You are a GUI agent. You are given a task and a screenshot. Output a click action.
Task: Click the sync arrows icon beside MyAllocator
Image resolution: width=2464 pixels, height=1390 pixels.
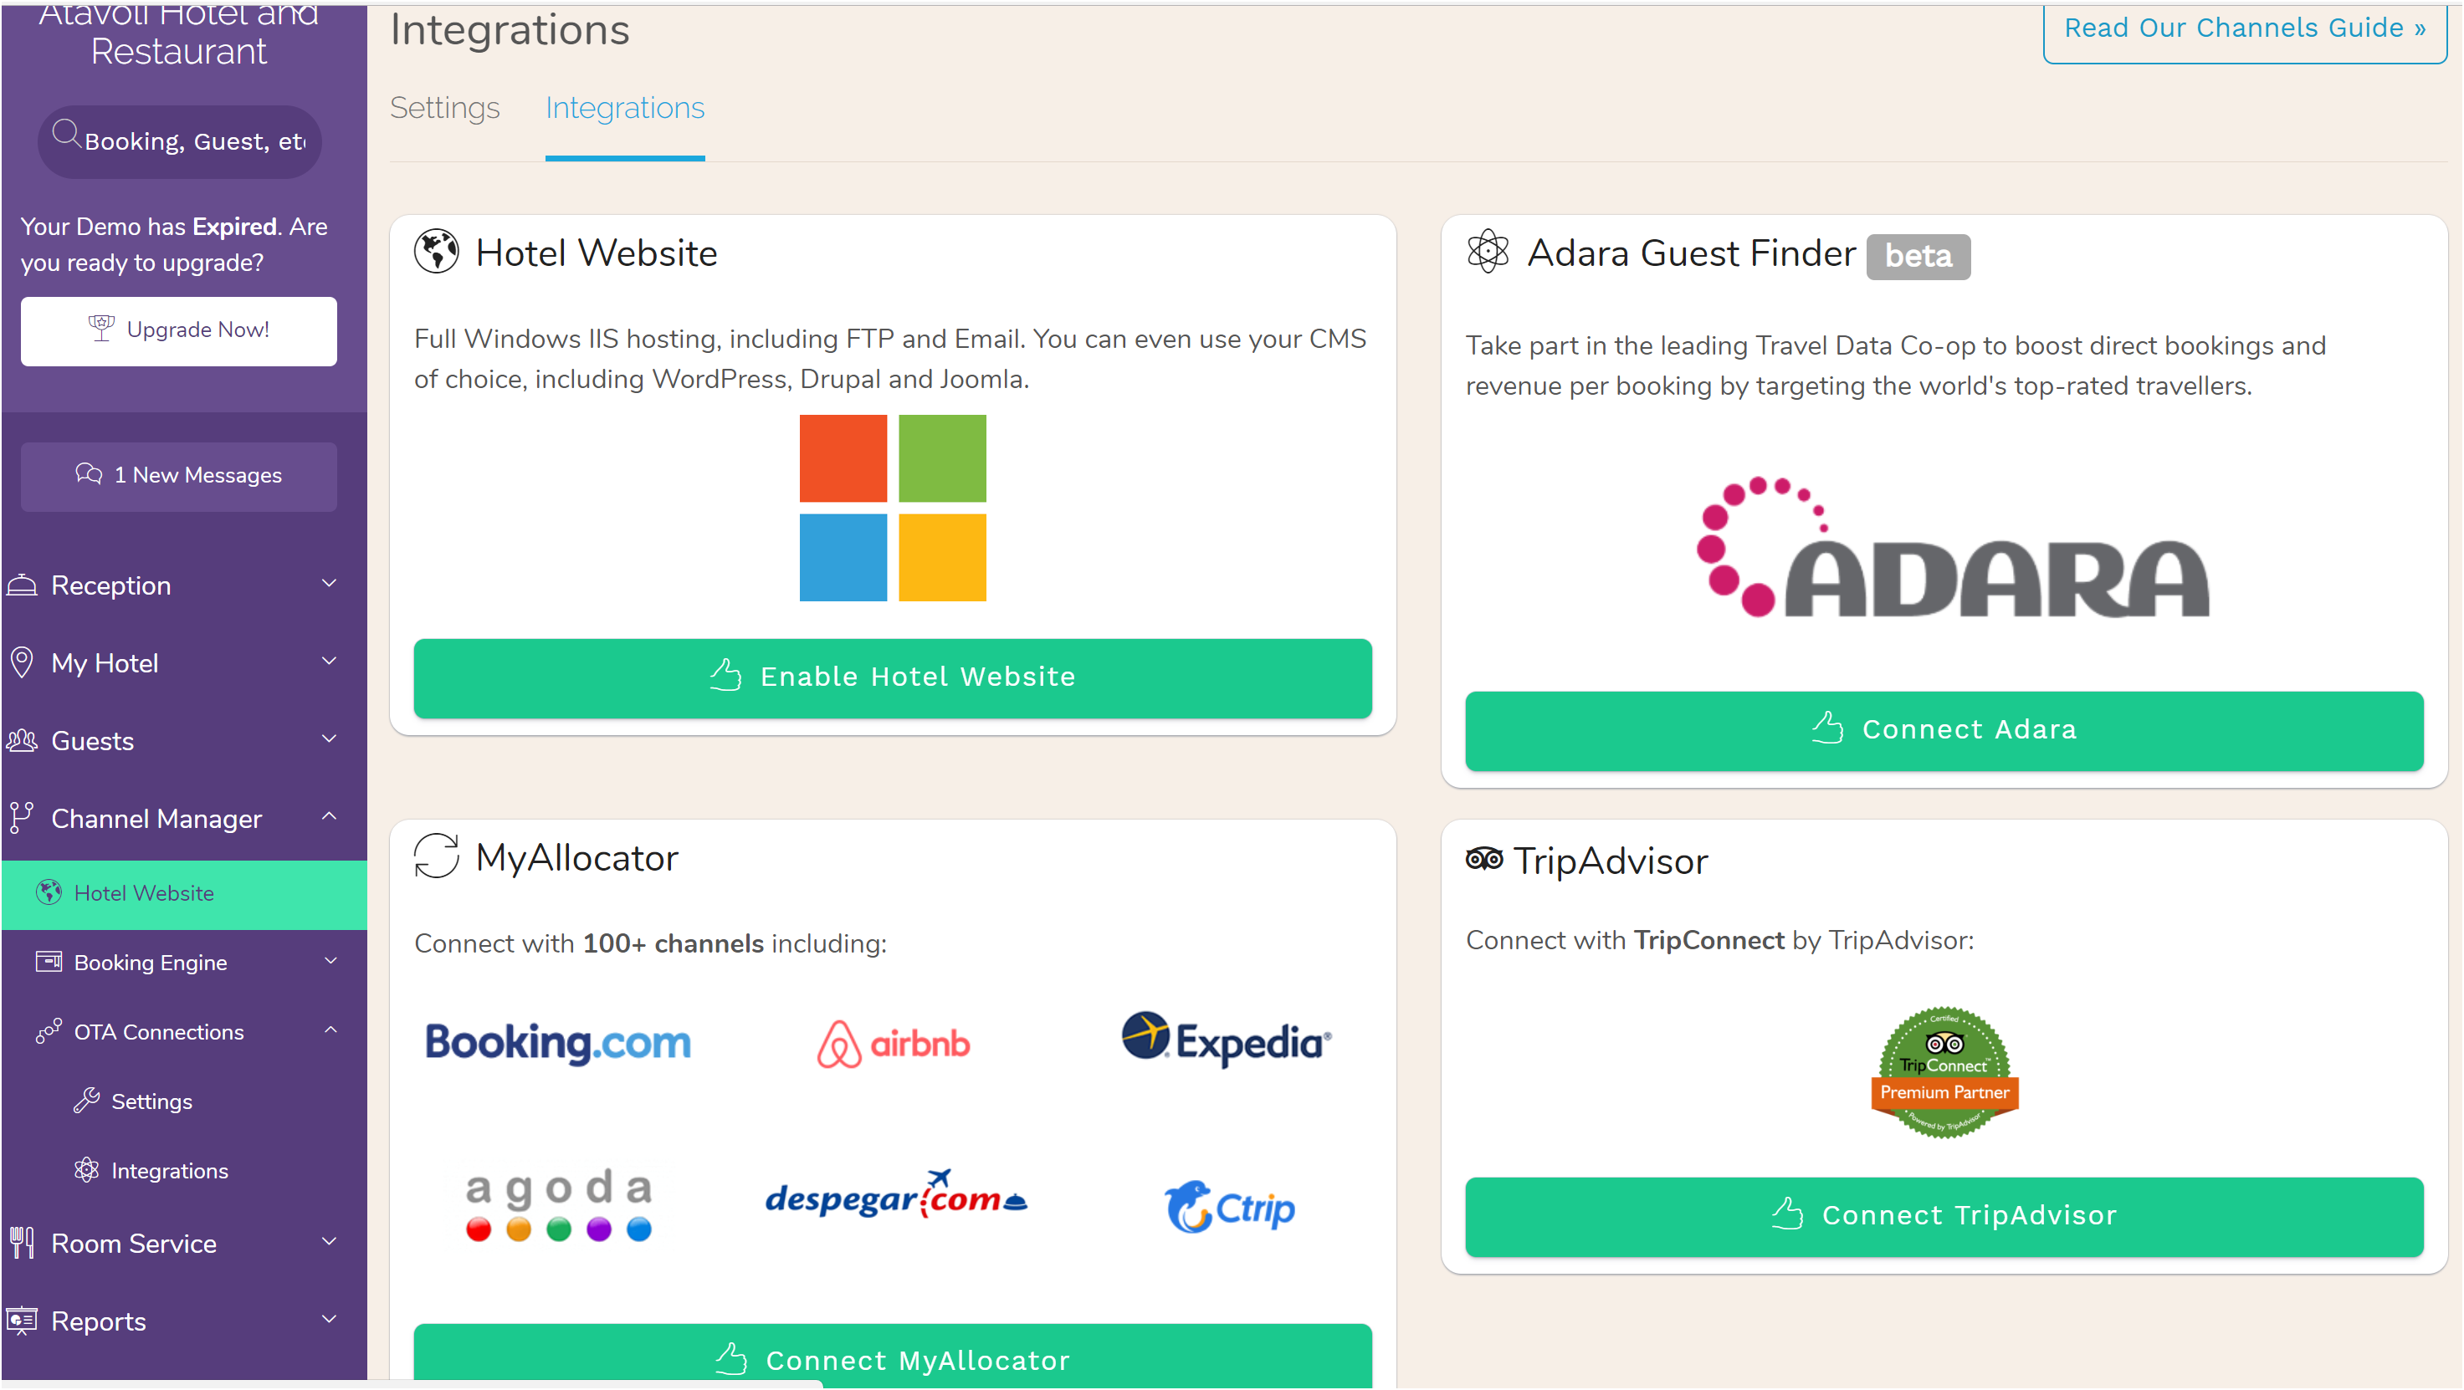tap(436, 856)
